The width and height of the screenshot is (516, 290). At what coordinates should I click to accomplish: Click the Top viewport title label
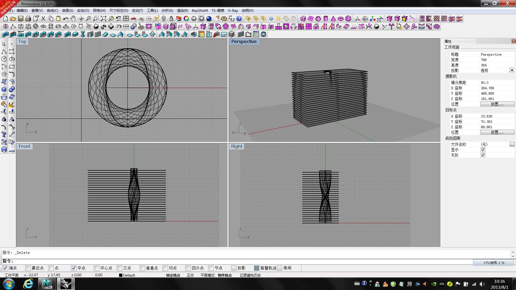point(22,41)
